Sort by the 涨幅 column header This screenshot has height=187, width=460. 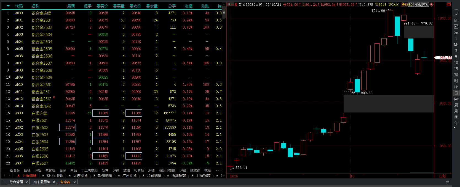click(x=189, y=6)
